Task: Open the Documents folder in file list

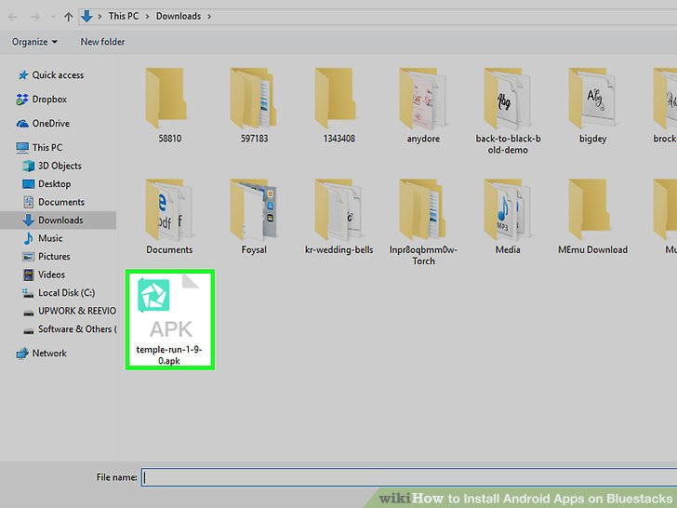Action: click(168, 210)
